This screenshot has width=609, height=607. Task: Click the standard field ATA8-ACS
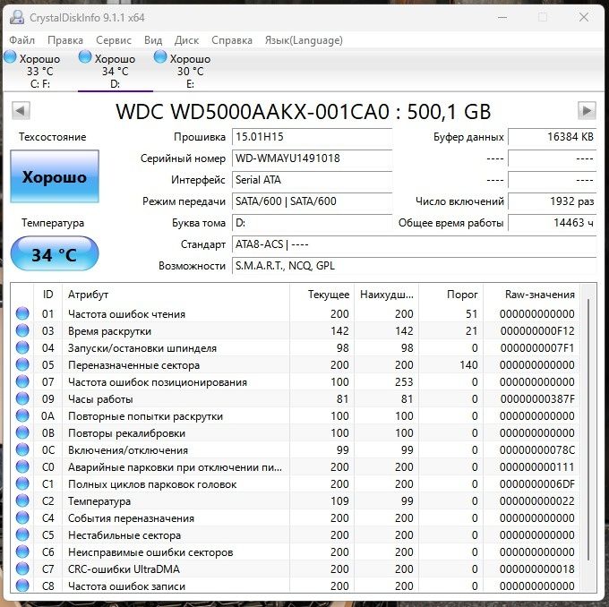[414, 244]
